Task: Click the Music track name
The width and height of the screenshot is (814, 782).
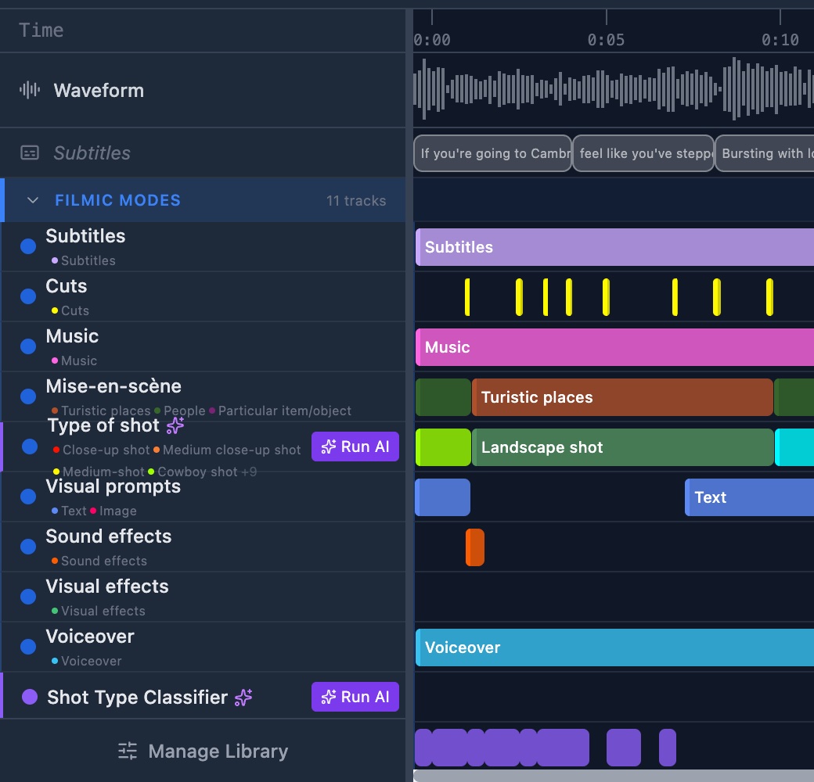Action: click(x=72, y=335)
